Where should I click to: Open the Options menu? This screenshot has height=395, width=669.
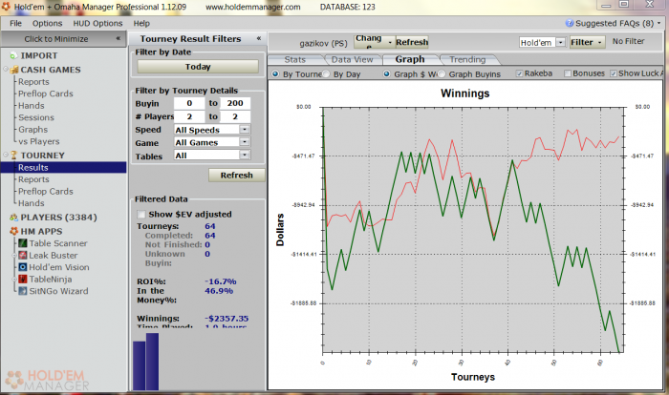point(48,24)
